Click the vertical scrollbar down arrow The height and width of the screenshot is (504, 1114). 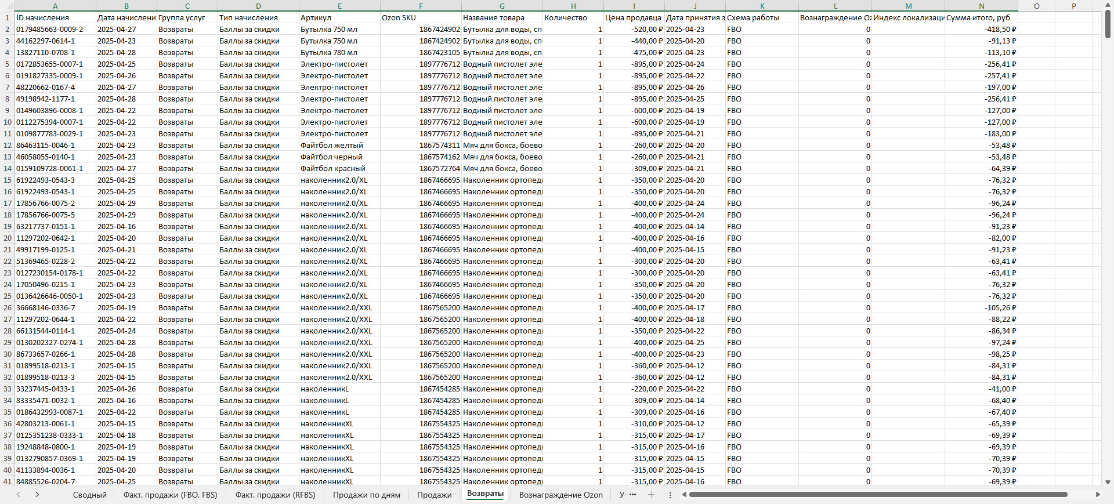click(1108, 482)
